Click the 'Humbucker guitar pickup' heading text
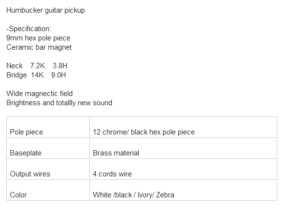The height and width of the screenshot is (212, 290). tap(45, 10)
